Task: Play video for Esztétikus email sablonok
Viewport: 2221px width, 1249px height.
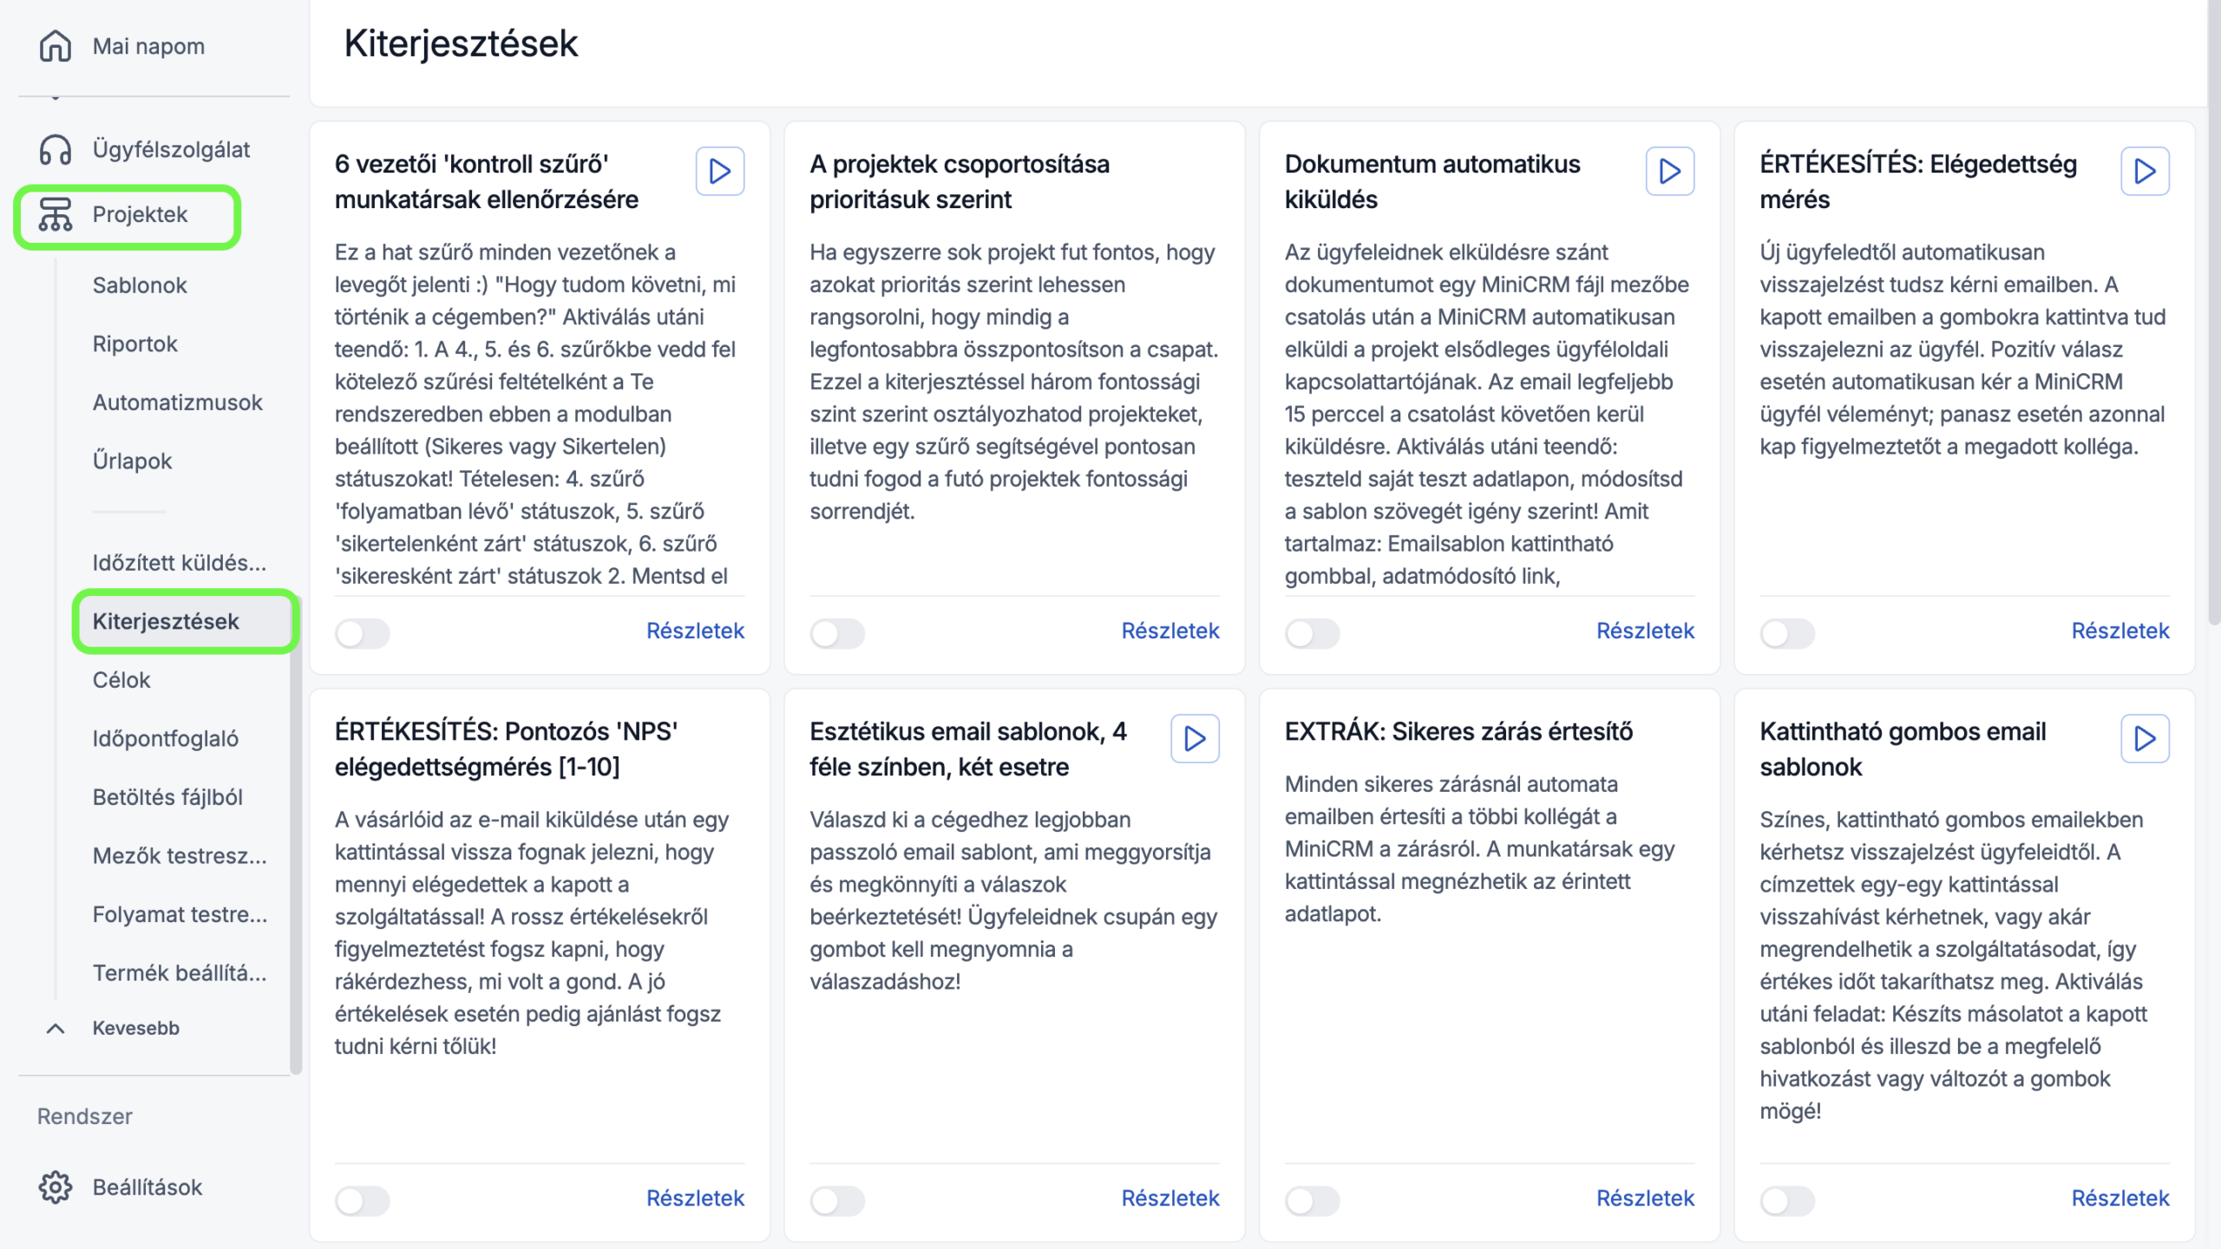Action: (x=1195, y=738)
